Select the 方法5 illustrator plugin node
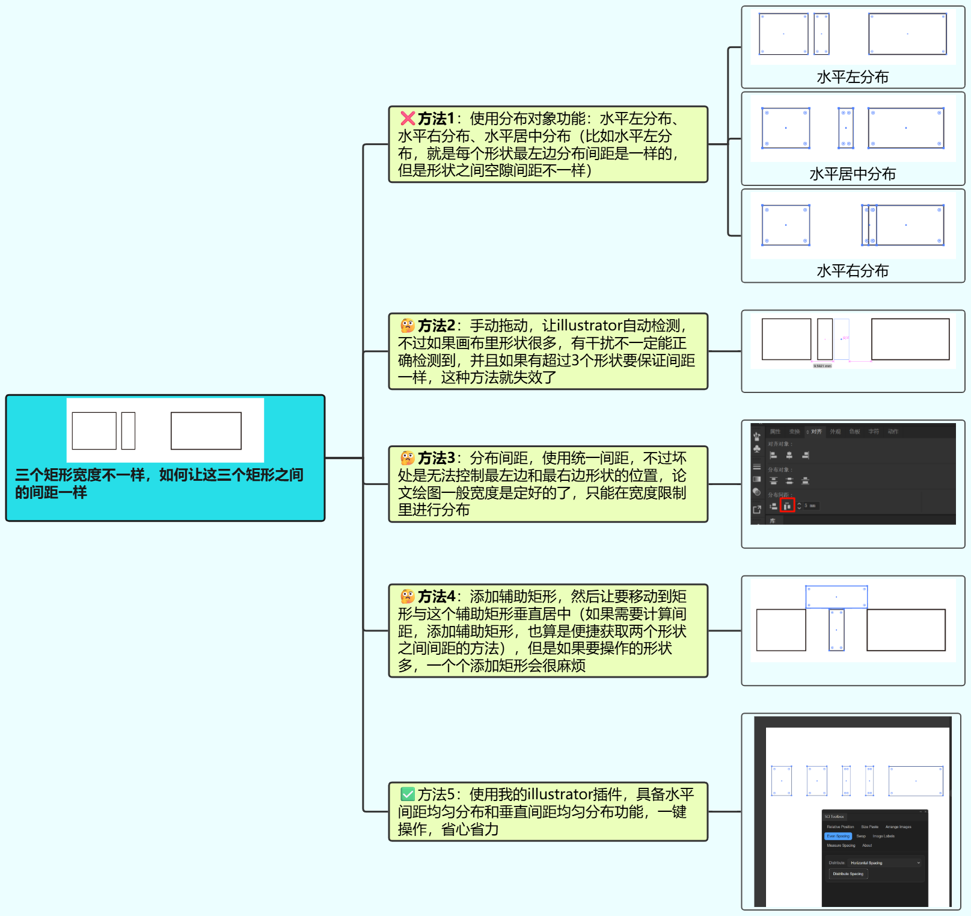 [x=548, y=812]
